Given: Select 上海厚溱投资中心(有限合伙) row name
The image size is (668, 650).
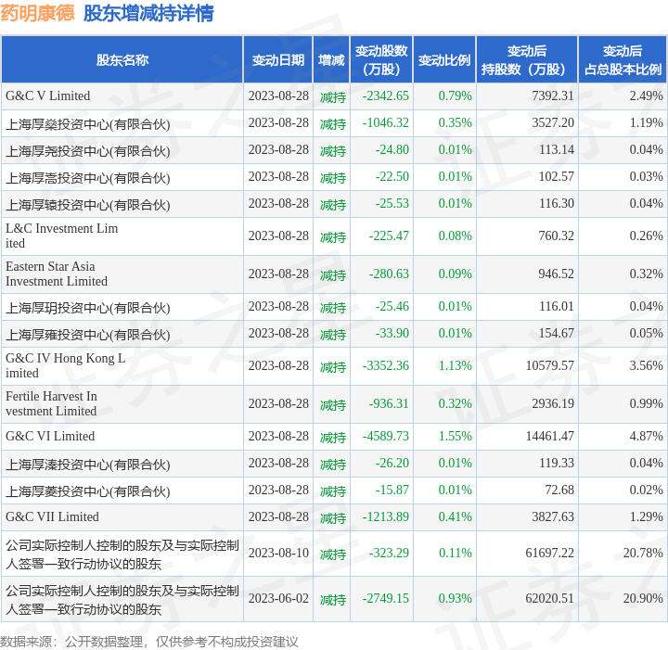Looking at the screenshot, I should click(x=88, y=465).
